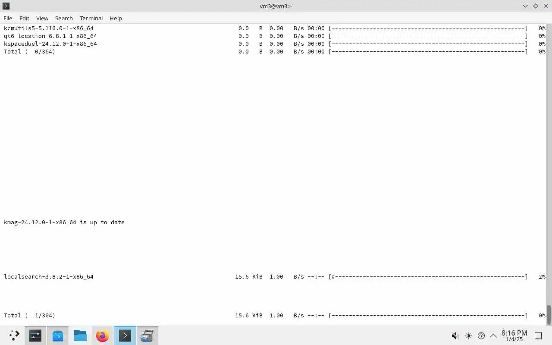The image size is (552, 345).
Task: Click the muted volume tray icon
Action: 455,336
